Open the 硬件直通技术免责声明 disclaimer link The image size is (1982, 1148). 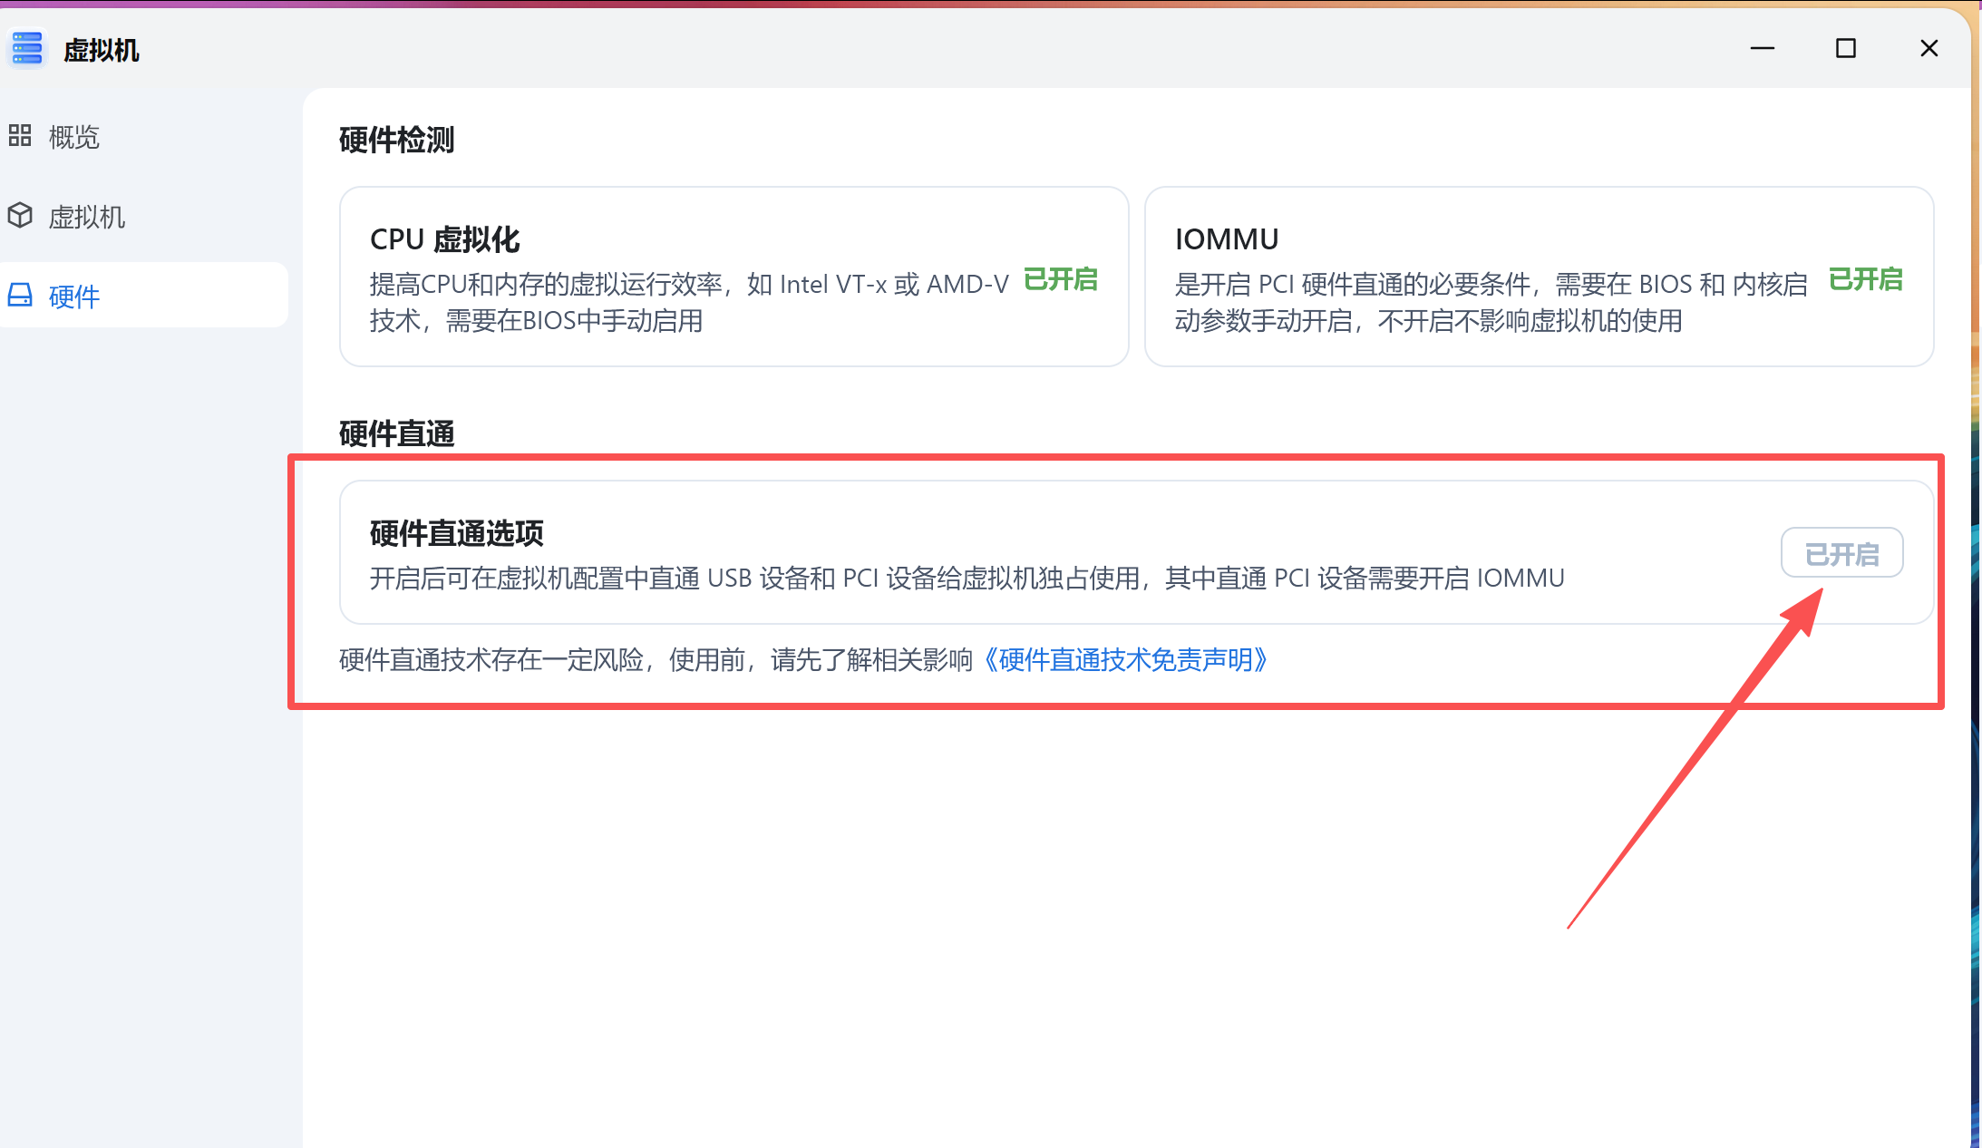click(1128, 660)
